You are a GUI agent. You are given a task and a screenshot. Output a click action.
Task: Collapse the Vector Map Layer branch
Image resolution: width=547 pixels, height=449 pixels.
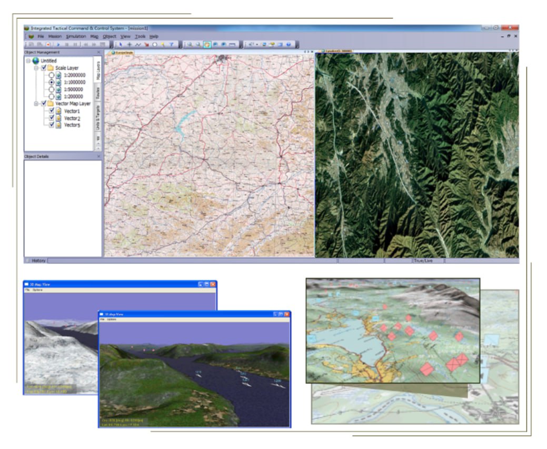pos(36,104)
